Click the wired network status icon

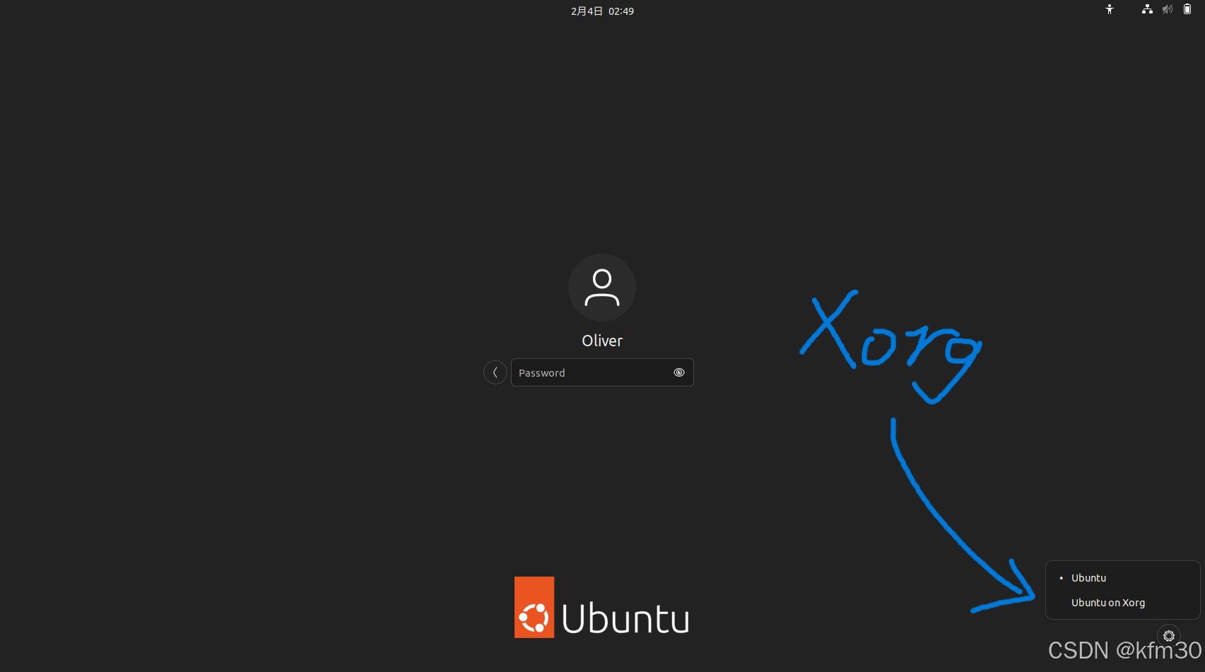point(1147,10)
